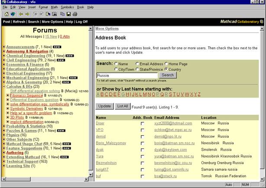Viewport: 266px width, 188px height.
Task: Click the Mathcad Collaboratory logo icon
Action: click(262, 22)
